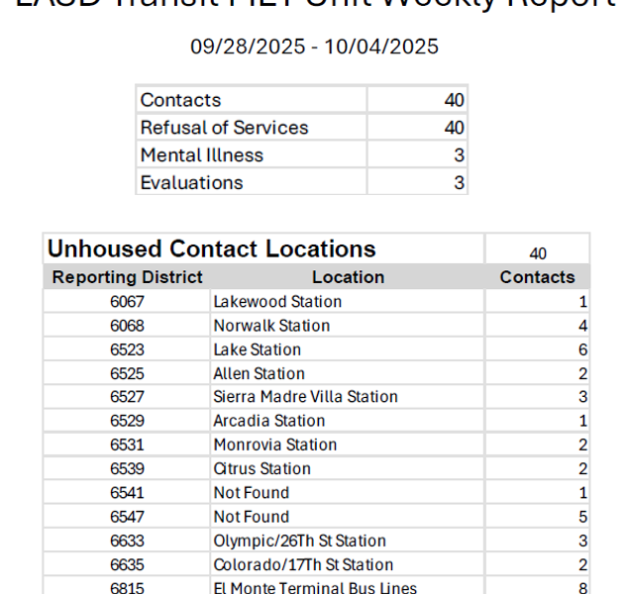
Task: Select the Unhoused Contact Locations heading
Action: pyautogui.click(x=212, y=249)
